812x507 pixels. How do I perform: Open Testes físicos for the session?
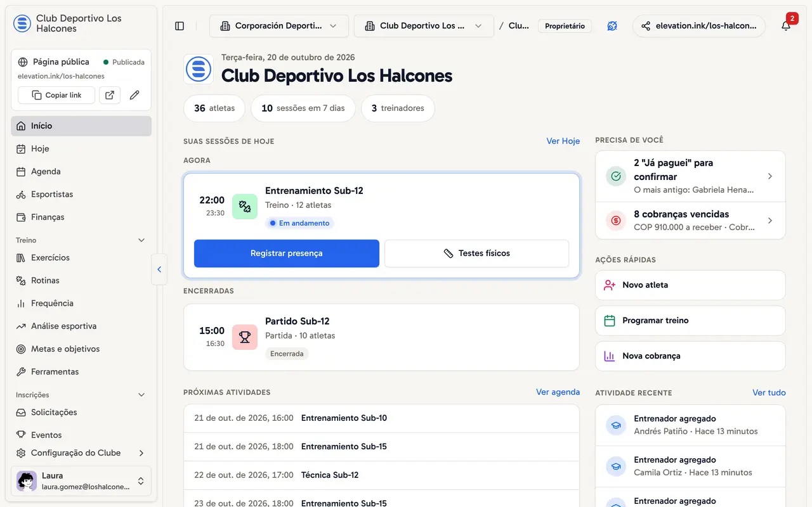point(476,253)
